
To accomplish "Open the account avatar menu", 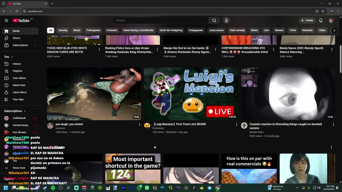I will coord(331,21).
